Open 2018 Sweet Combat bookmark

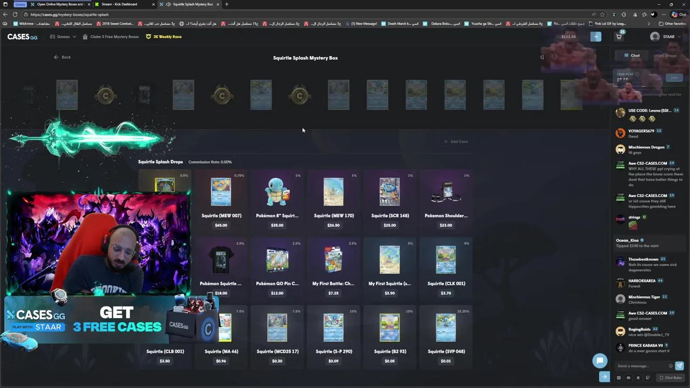point(115,24)
